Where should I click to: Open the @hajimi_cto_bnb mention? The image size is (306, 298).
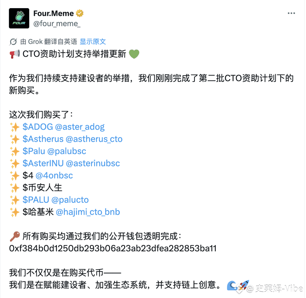tap(88, 212)
